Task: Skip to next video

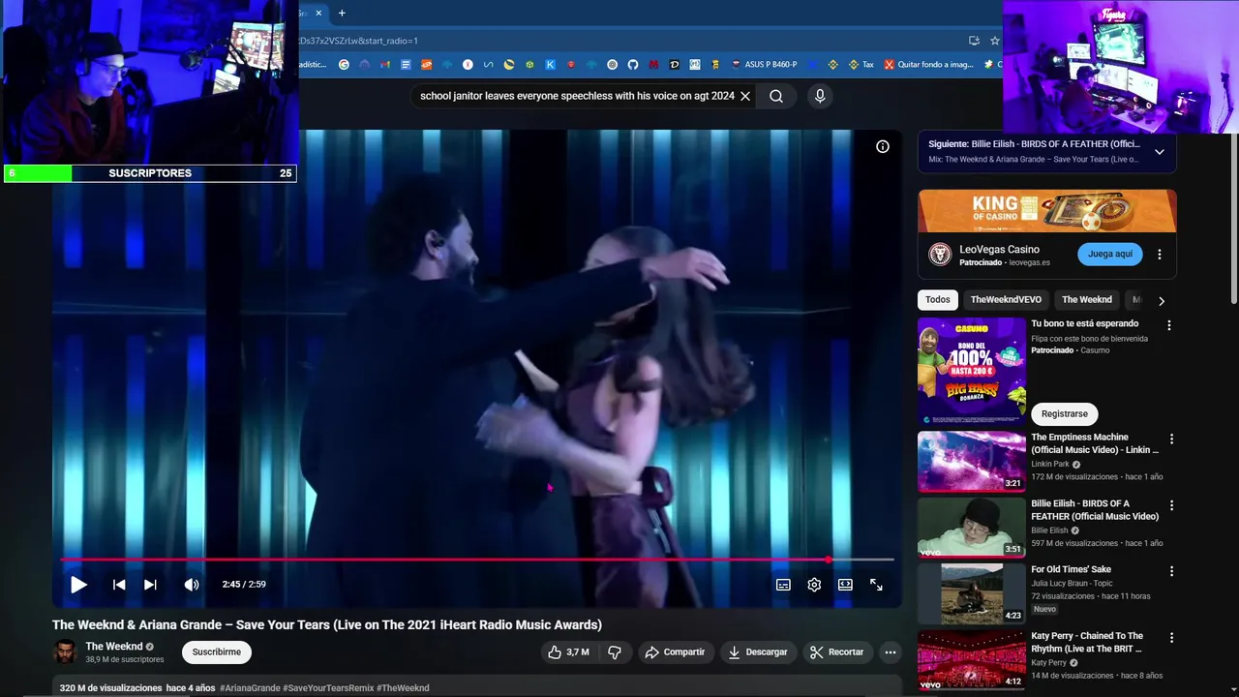Action: coord(150,585)
